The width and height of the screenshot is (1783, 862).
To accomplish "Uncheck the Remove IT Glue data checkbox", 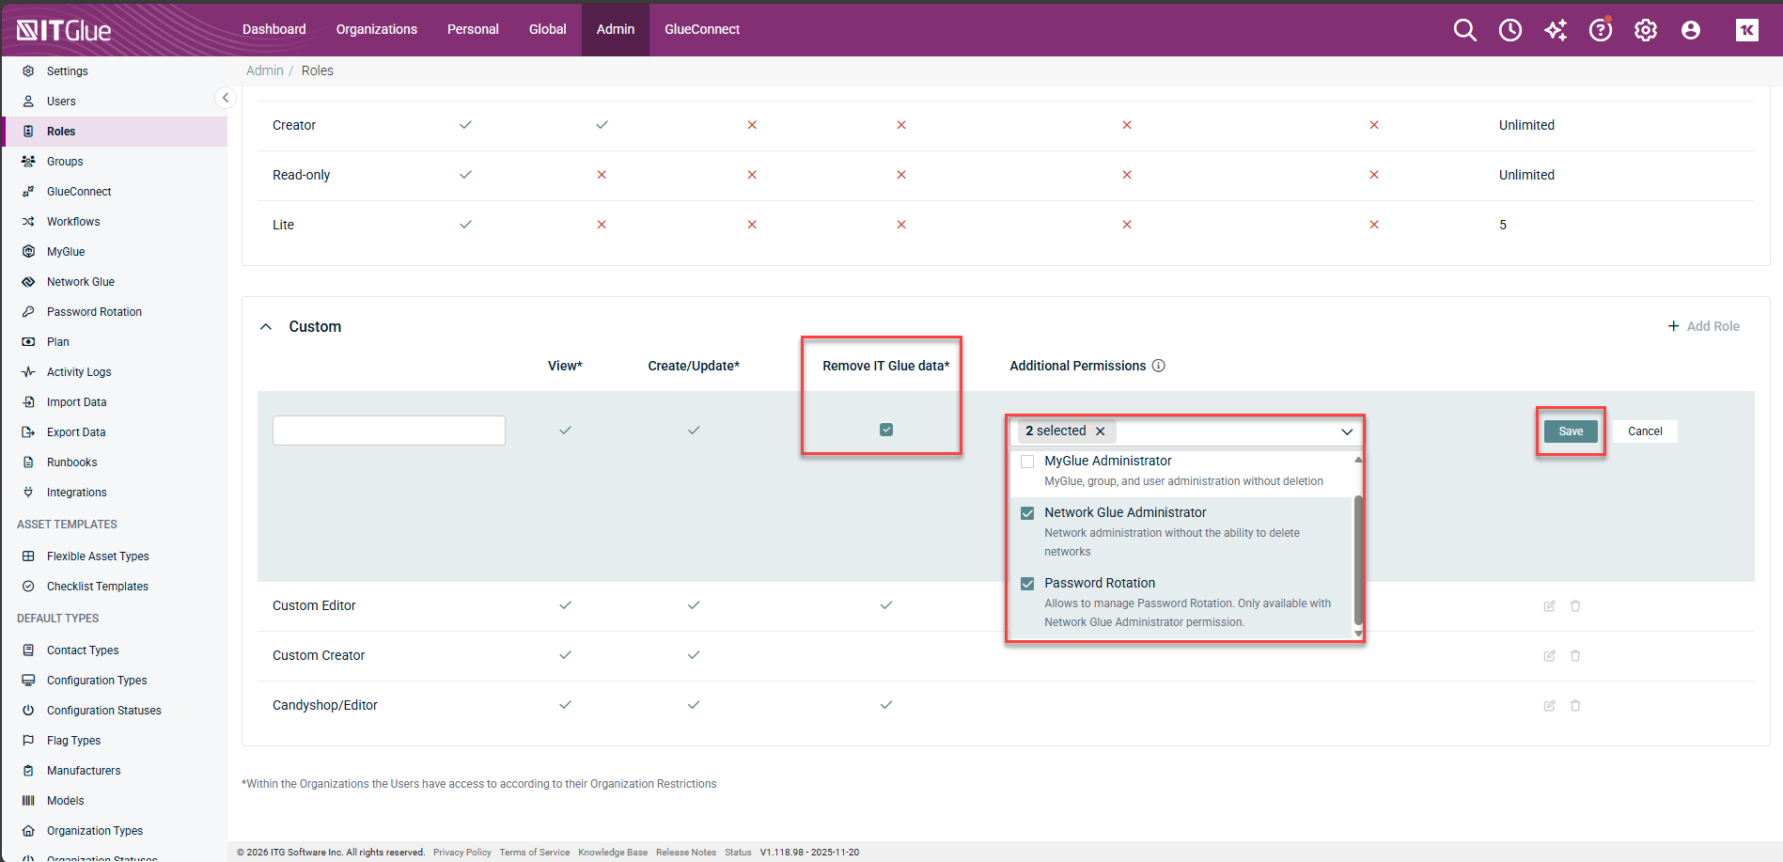I will coord(886,430).
